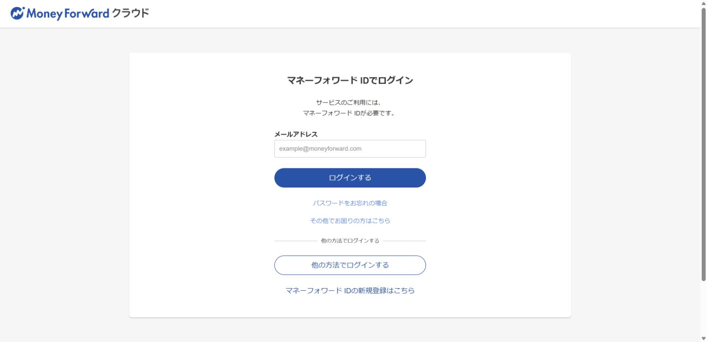The height and width of the screenshot is (342, 707).
Task: Click the マネーフォワード IDでログイン heading
Action: pos(350,81)
